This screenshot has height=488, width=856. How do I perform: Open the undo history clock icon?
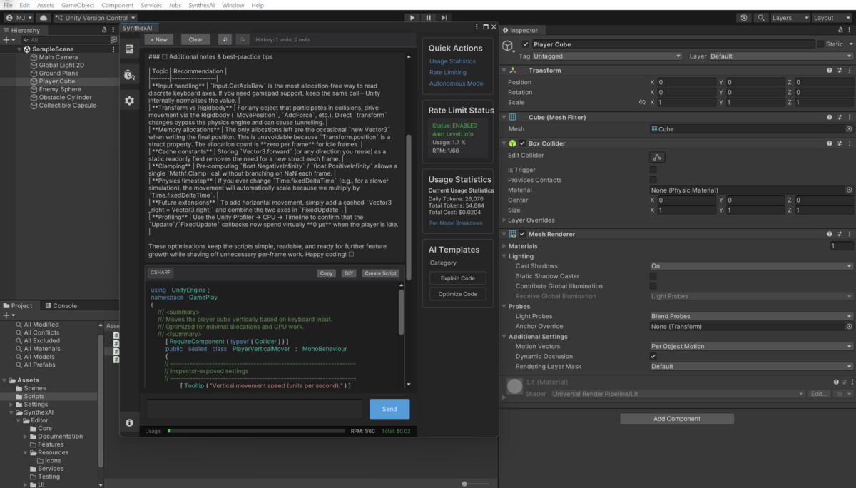(744, 18)
